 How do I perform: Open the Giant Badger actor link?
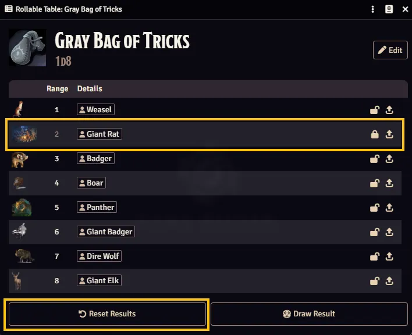pos(106,231)
